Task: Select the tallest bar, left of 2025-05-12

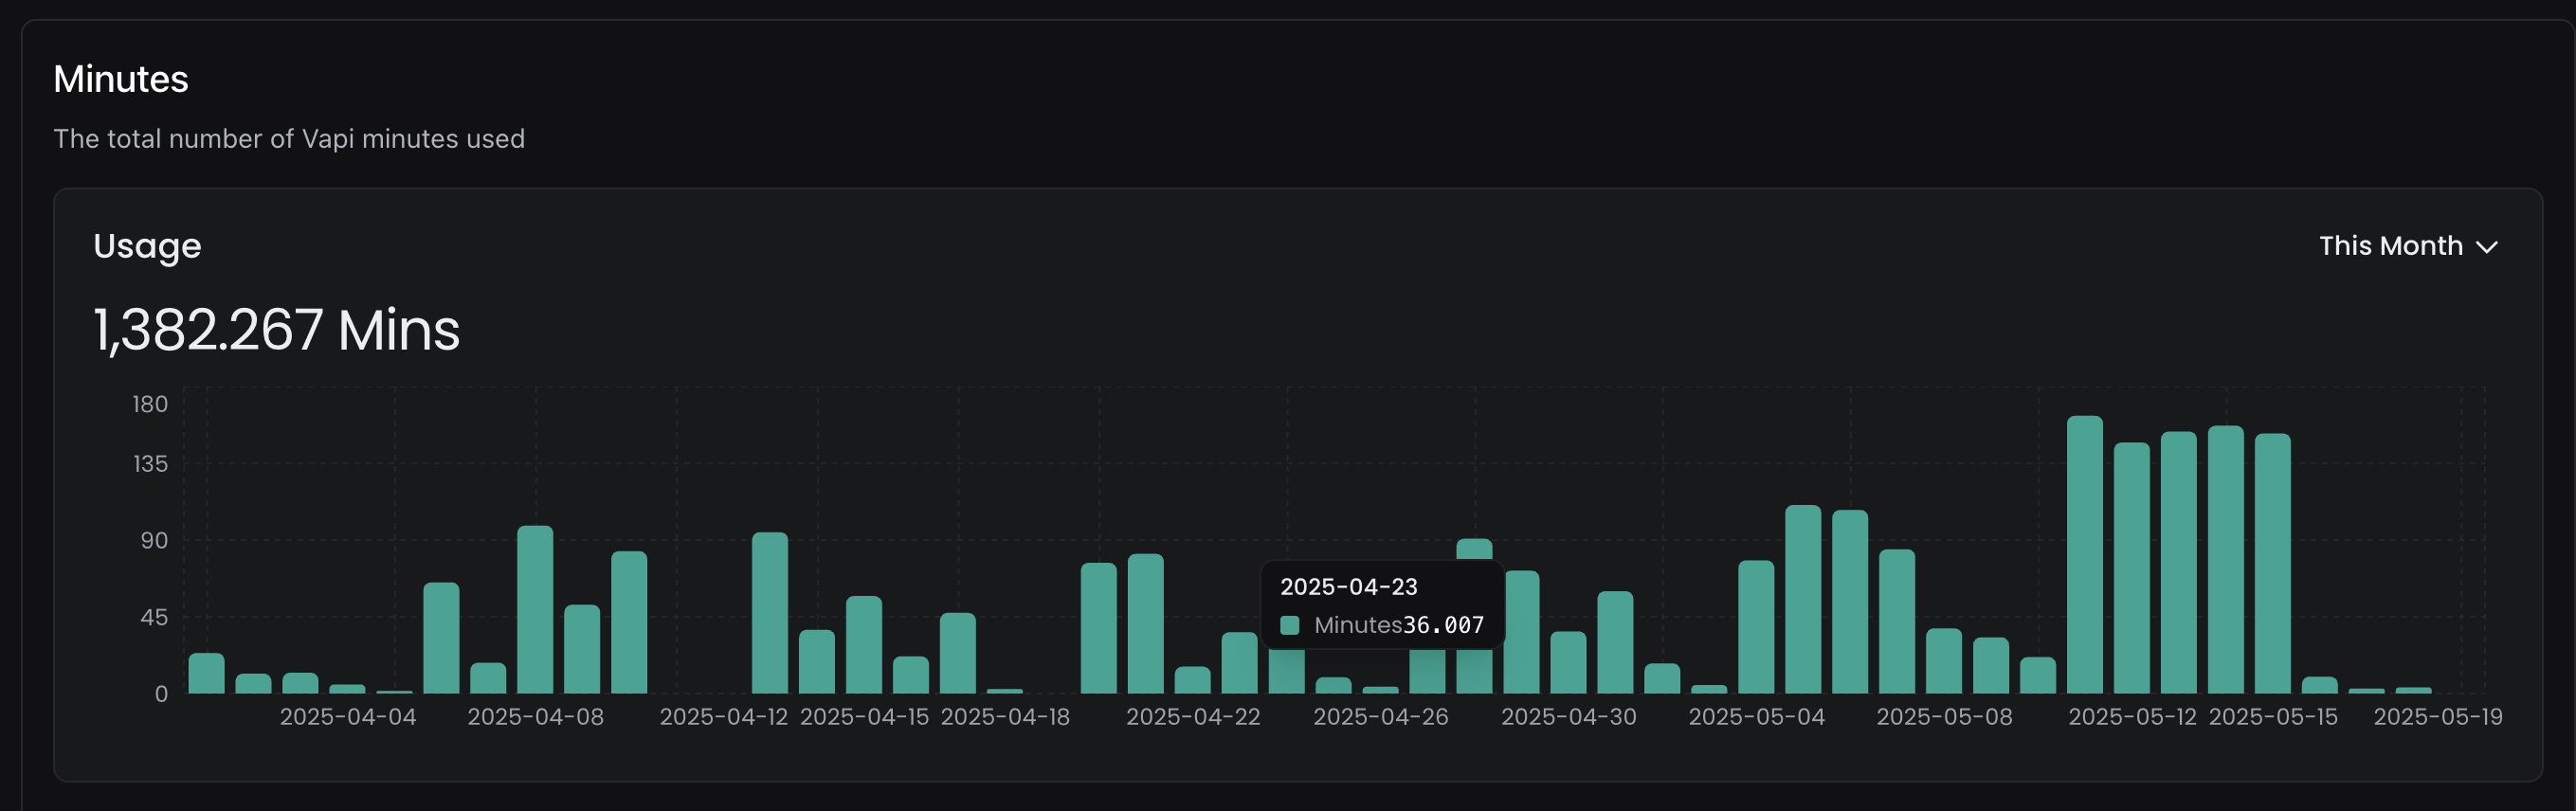Action: (2085, 554)
